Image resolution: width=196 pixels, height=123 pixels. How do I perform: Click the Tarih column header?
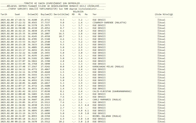[4, 14]
